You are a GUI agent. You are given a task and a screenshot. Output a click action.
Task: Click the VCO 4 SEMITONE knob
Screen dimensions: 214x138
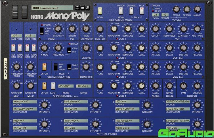pyautogui.click(x=128, y=86)
